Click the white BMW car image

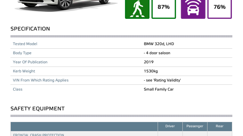click(x=66, y=6)
